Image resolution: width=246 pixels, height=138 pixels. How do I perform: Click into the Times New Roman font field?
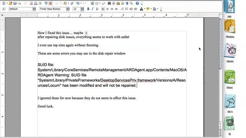coord(53,9)
